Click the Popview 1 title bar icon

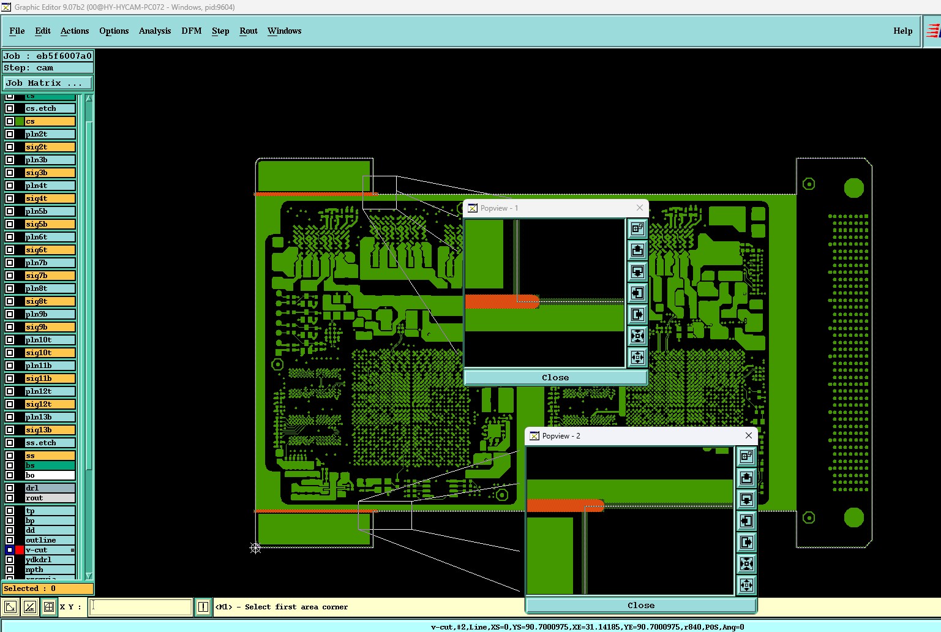tap(473, 208)
